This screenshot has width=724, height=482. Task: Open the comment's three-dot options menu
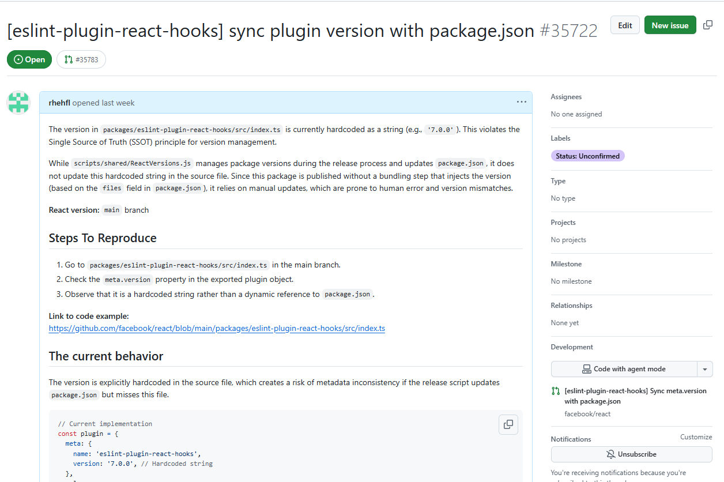coord(522,102)
